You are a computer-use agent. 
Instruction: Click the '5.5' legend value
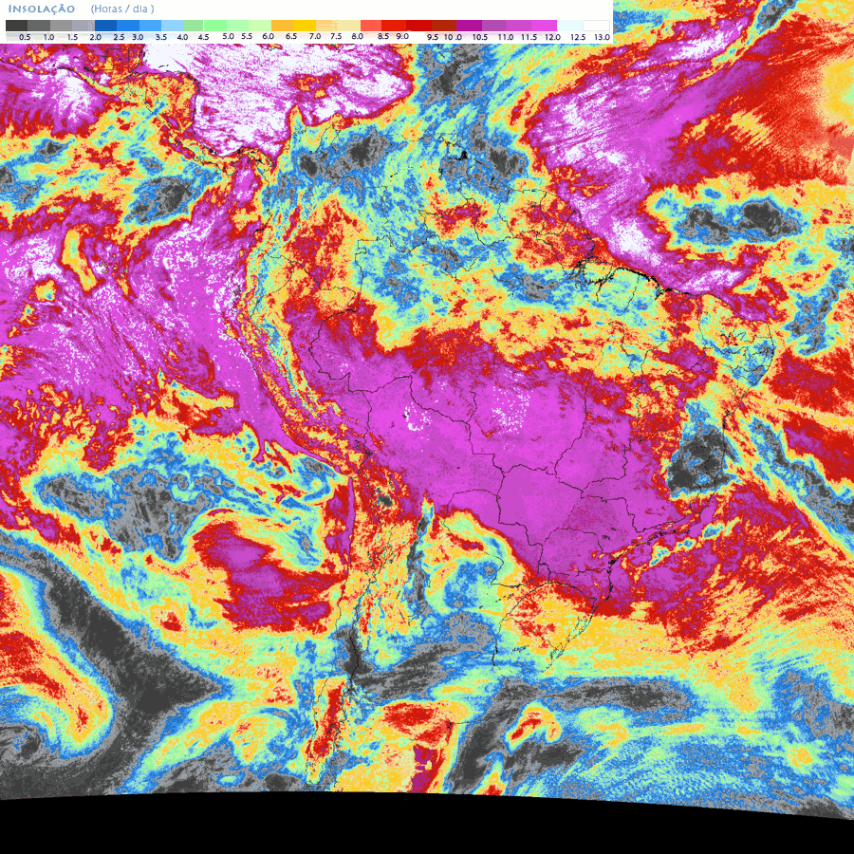tap(247, 36)
